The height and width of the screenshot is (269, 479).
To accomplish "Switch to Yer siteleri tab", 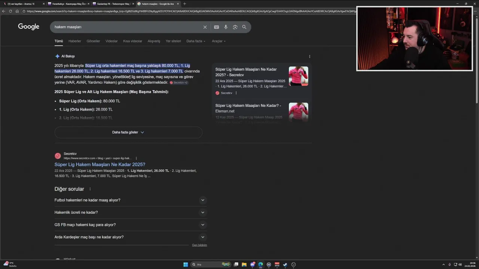I will (173, 41).
